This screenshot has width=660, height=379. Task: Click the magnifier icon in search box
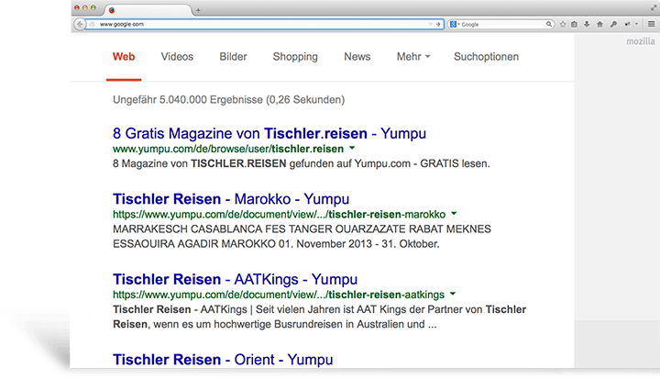549,24
